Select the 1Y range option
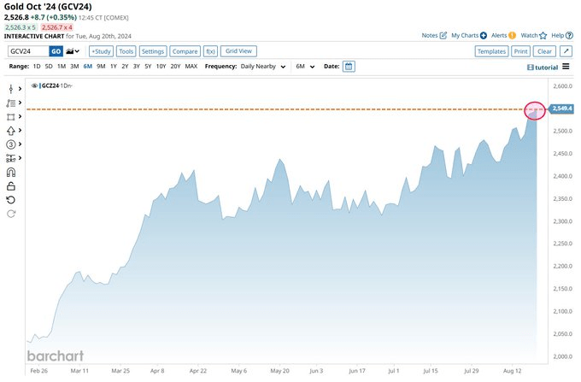 click(115, 66)
